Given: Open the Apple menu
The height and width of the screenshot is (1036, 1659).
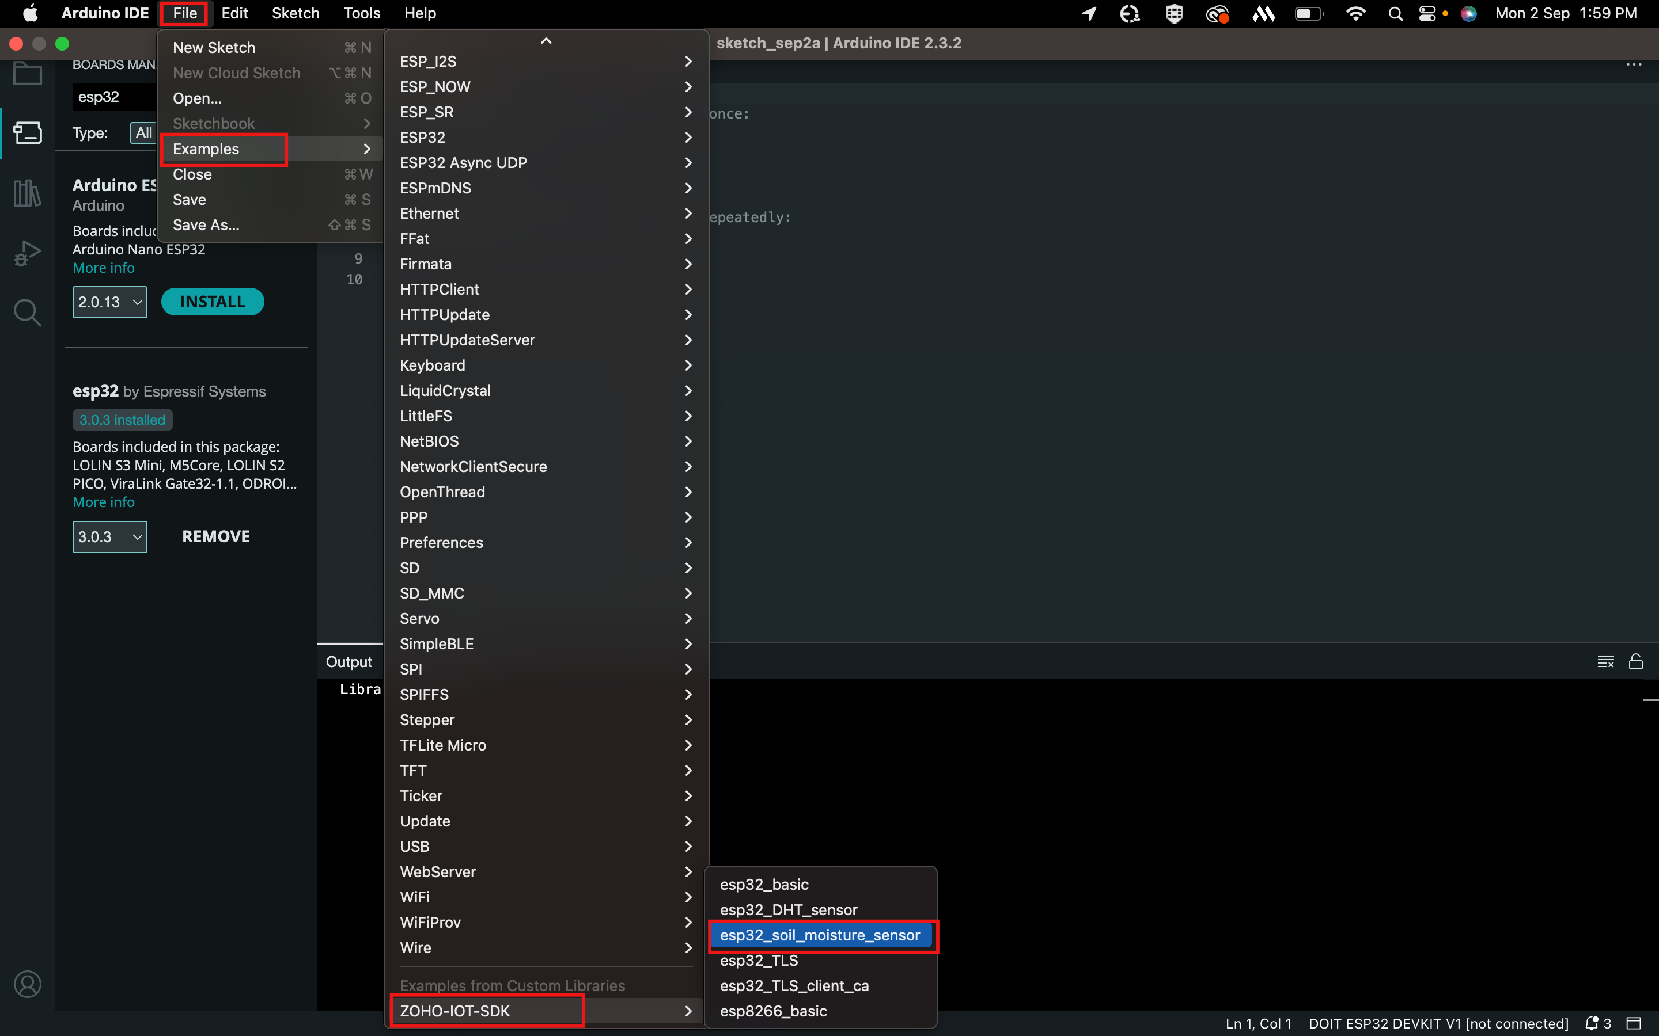Looking at the screenshot, I should click(30, 13).
